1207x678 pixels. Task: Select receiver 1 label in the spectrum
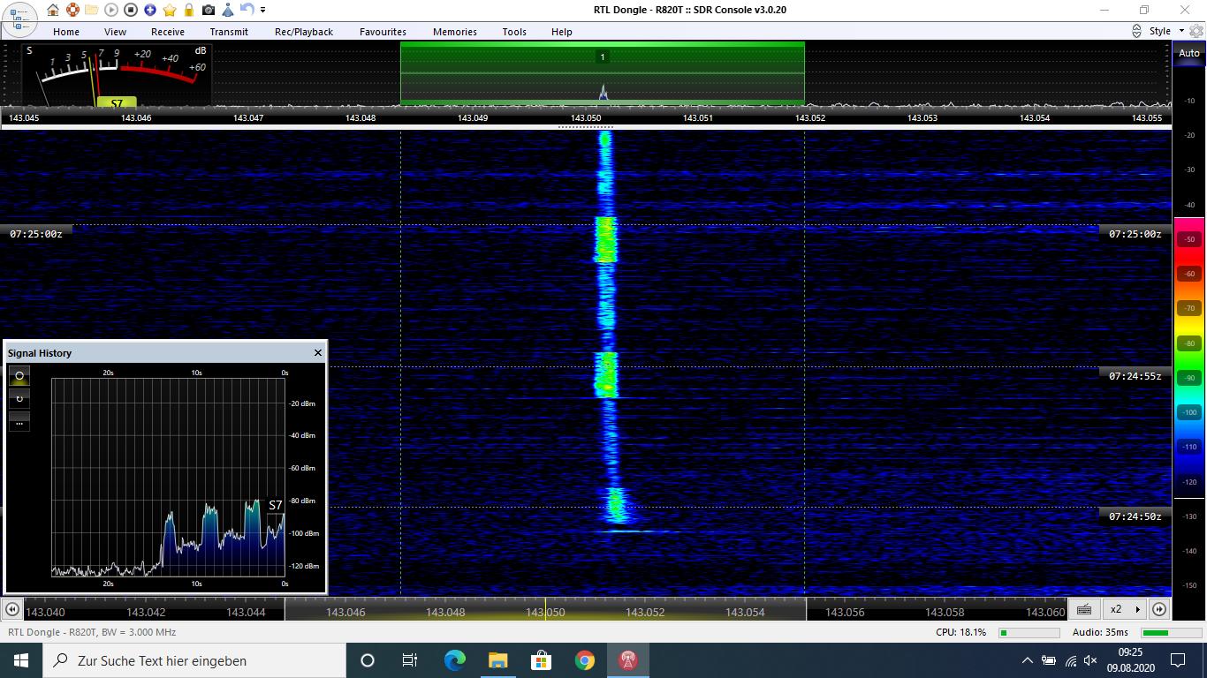[603, 56]
